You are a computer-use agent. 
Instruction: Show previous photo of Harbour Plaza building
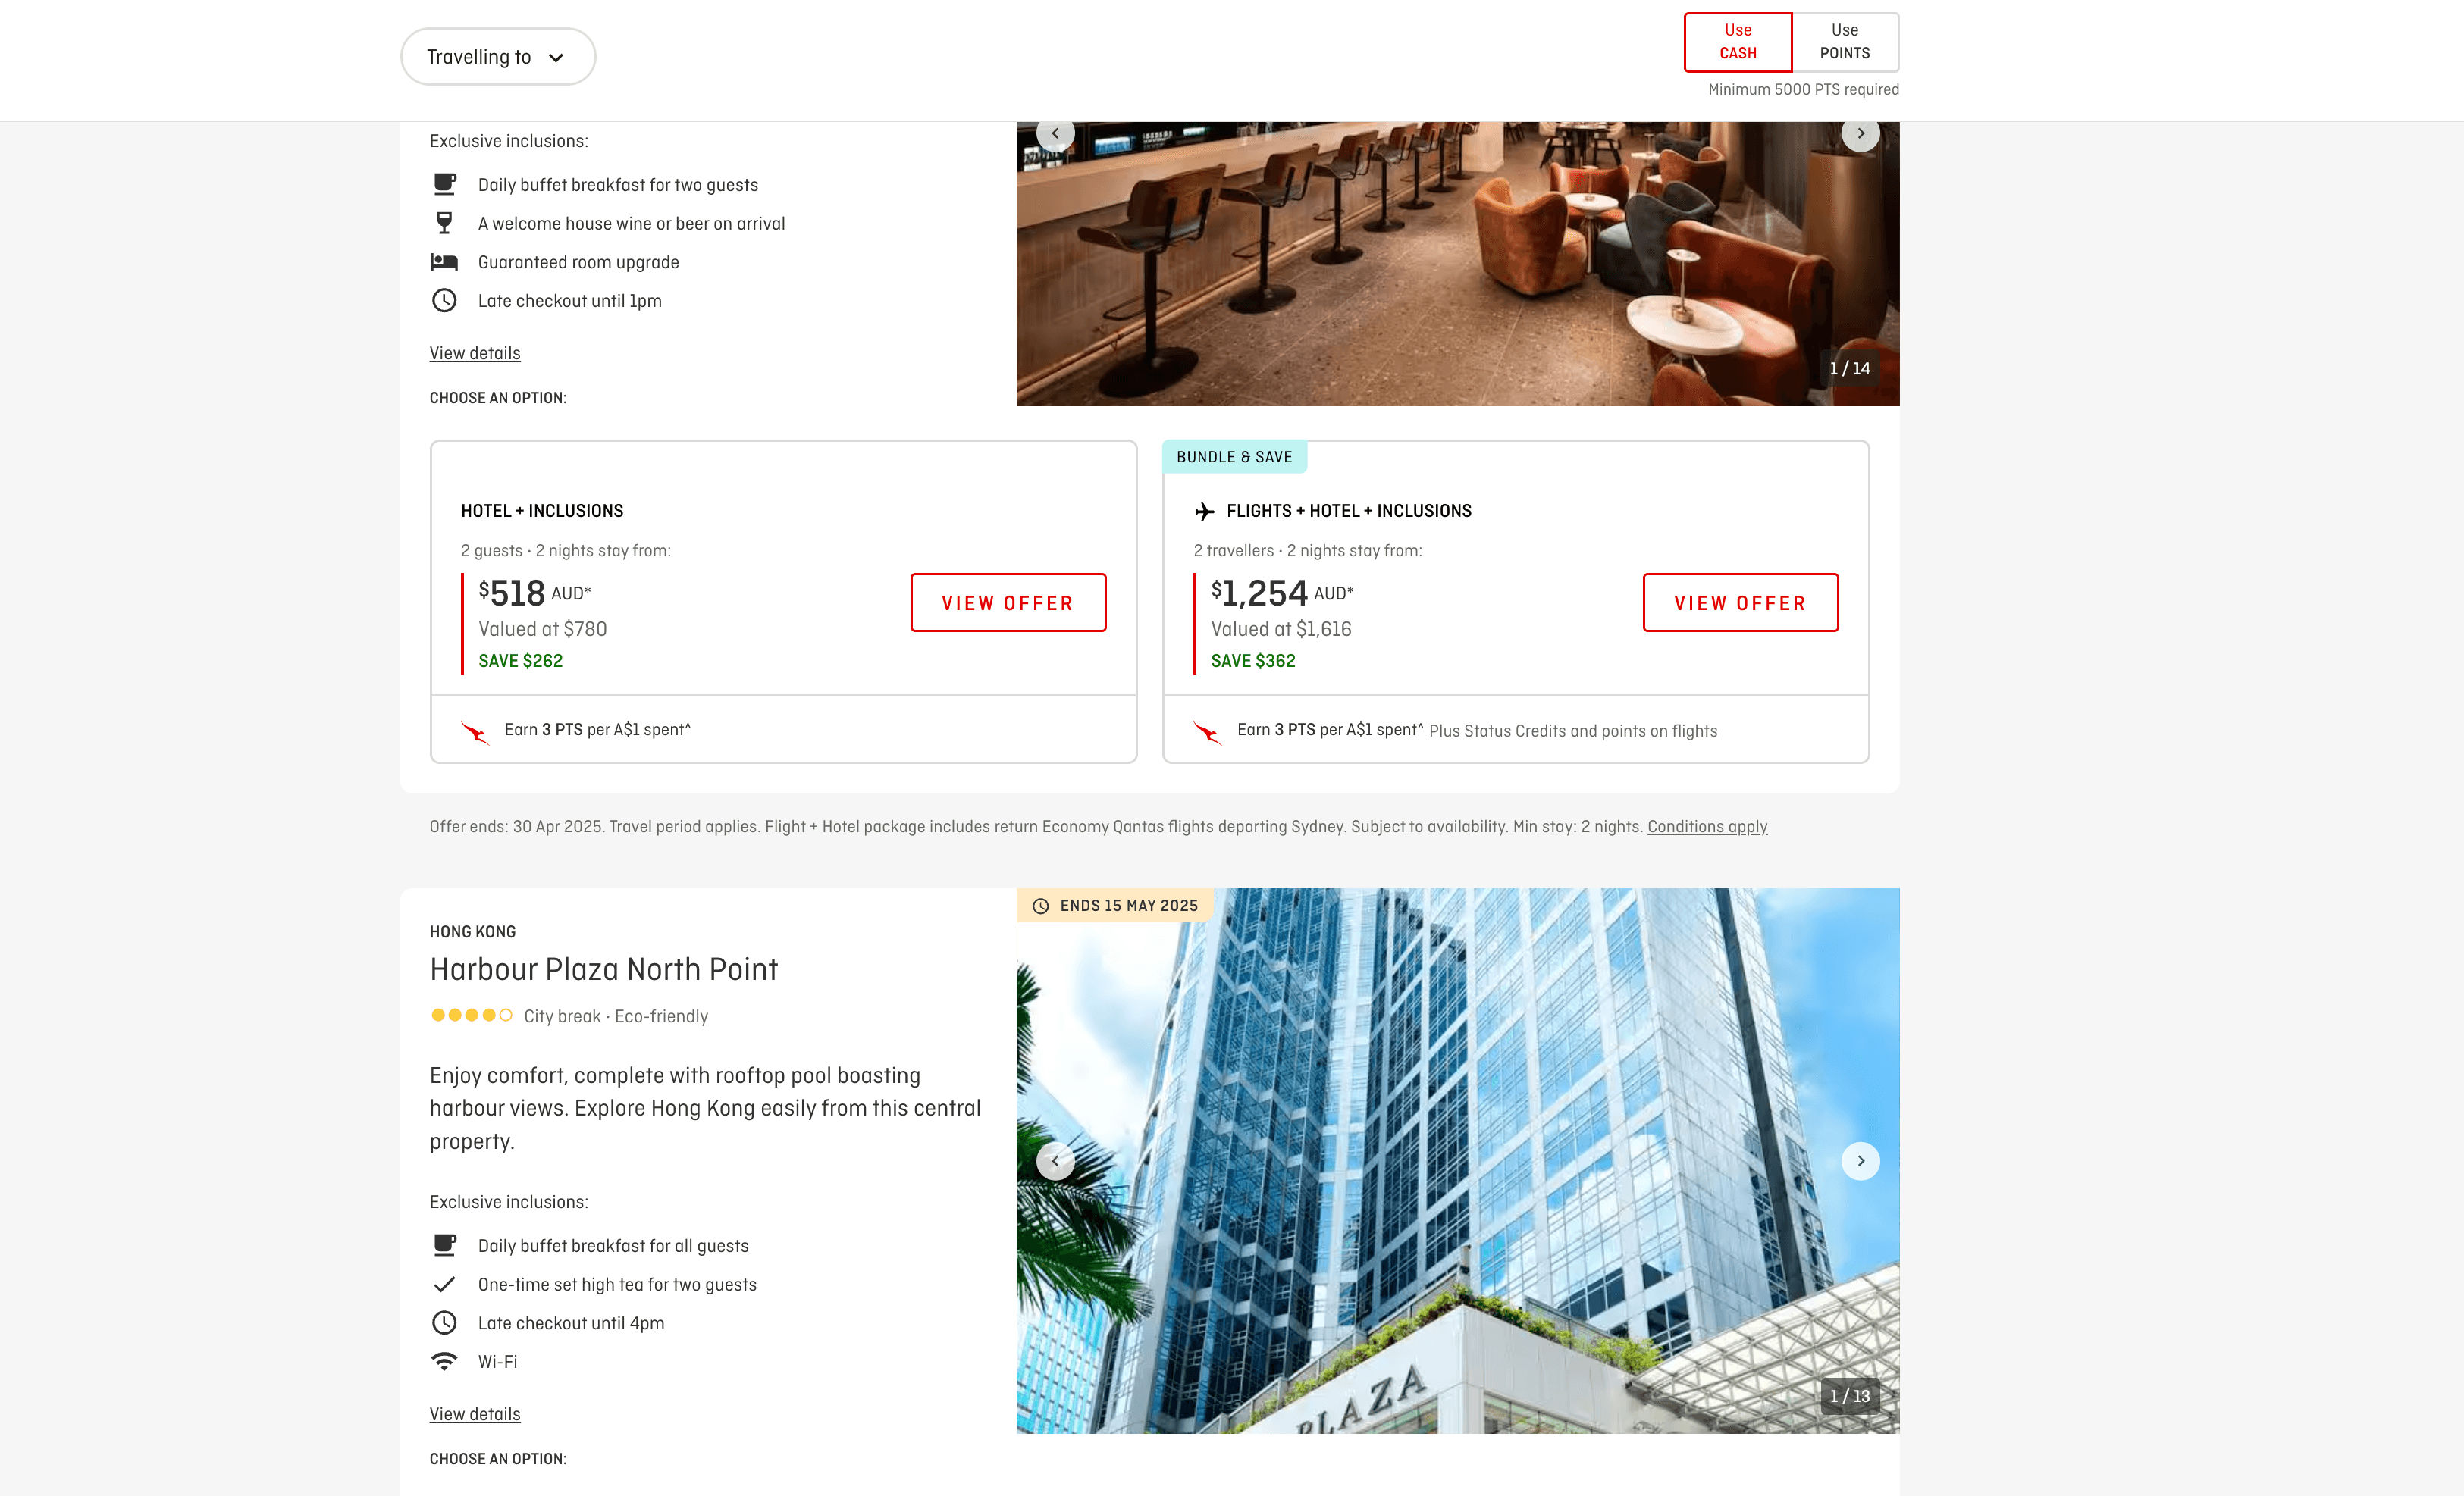click(x=1055, y=1161)
